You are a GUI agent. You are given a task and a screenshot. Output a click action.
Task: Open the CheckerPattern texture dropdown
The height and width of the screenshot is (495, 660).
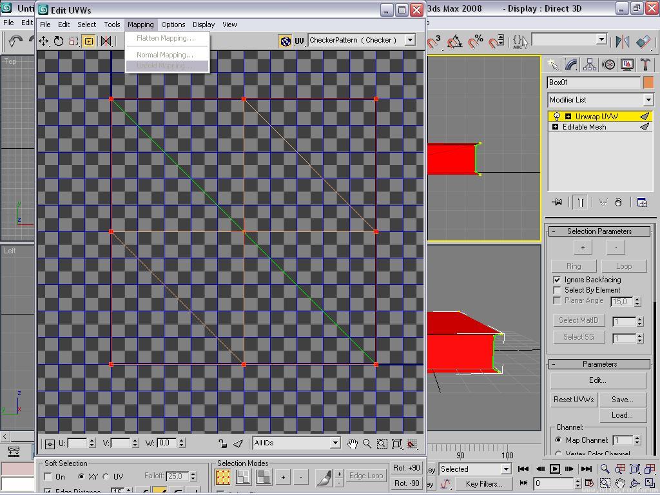point(409,40)
